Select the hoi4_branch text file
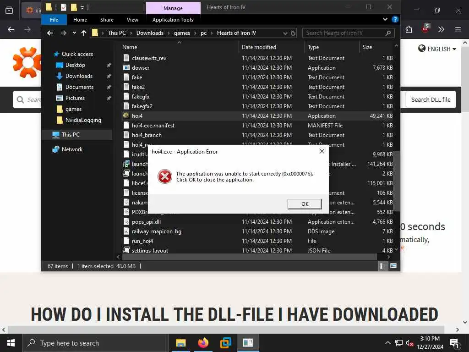This screenshot has height=352, width=469. pyautogui.click(x=147, y=135)
